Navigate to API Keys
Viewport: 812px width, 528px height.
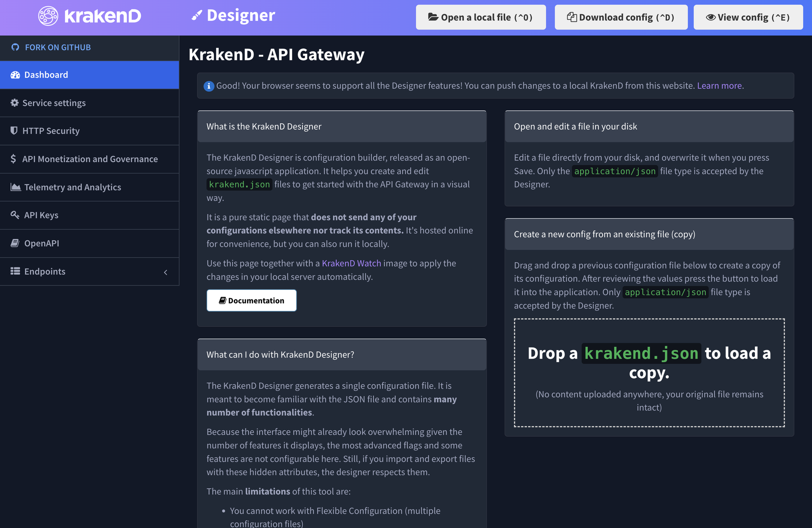90,215
